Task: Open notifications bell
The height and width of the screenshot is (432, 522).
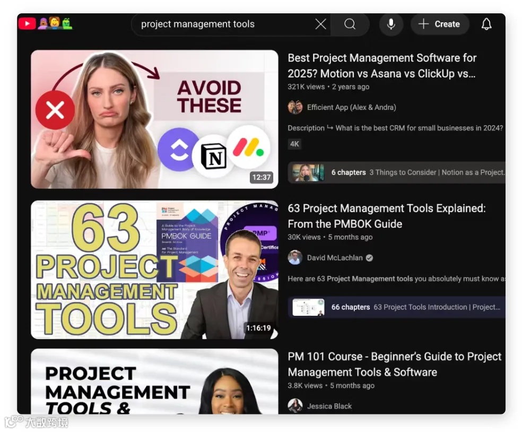Action: pos(486,24)
